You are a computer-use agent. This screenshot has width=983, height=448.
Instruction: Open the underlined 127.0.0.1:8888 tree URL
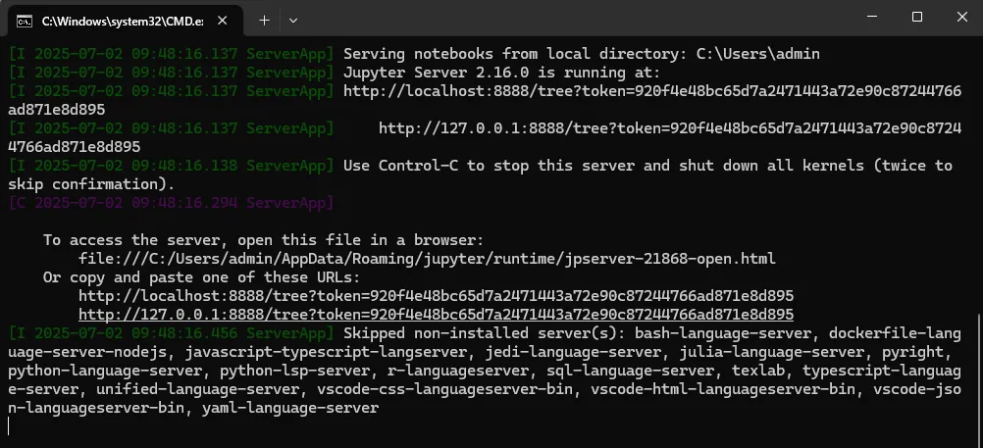pyautogui.click(x=437, y=314)
